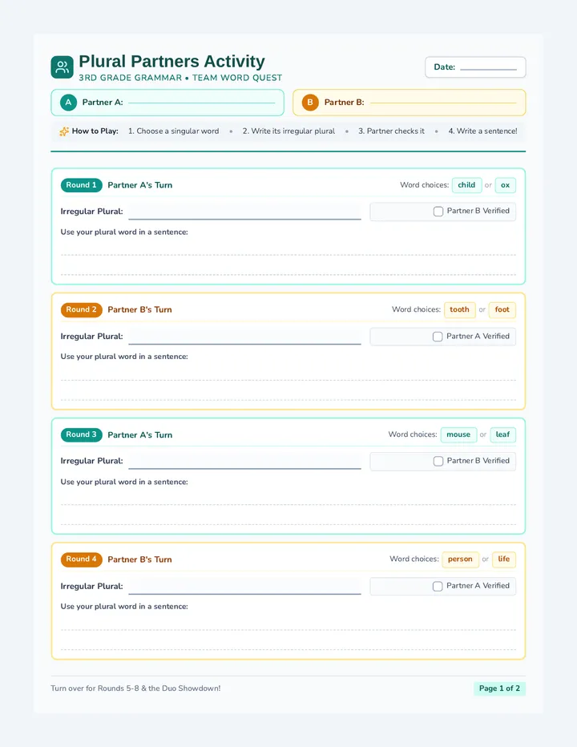Click step "1. Choose a singular word"

[x=173, y=131]
